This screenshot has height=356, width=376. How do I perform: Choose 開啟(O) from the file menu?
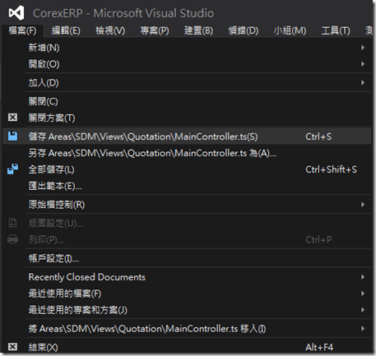(x=187, y=64)
